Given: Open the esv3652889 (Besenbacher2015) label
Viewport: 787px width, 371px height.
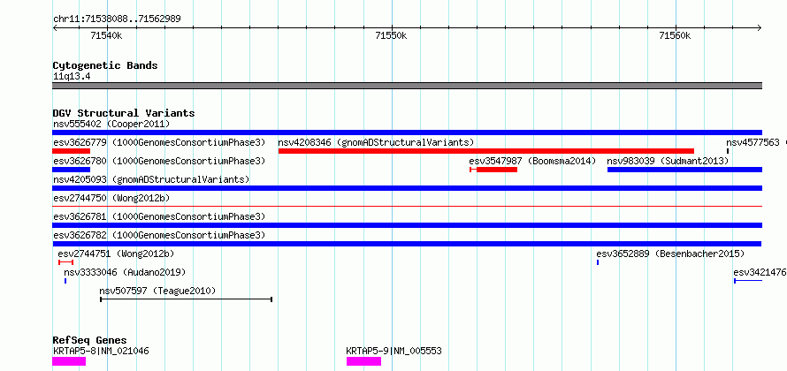Looking at the screenshot, I should point(670,254).
